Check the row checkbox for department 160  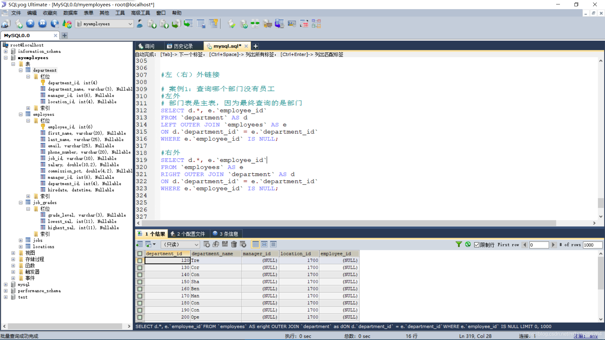pos(140,289)
